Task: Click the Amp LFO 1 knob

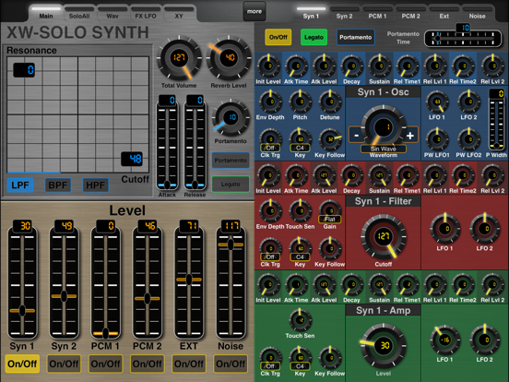Action: click(x=445, y=340)
